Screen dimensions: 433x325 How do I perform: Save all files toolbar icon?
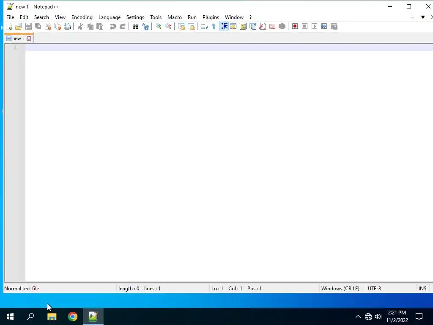coord(38,26)
